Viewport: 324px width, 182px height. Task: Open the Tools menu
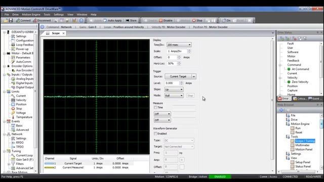click(x=47, y=15)
